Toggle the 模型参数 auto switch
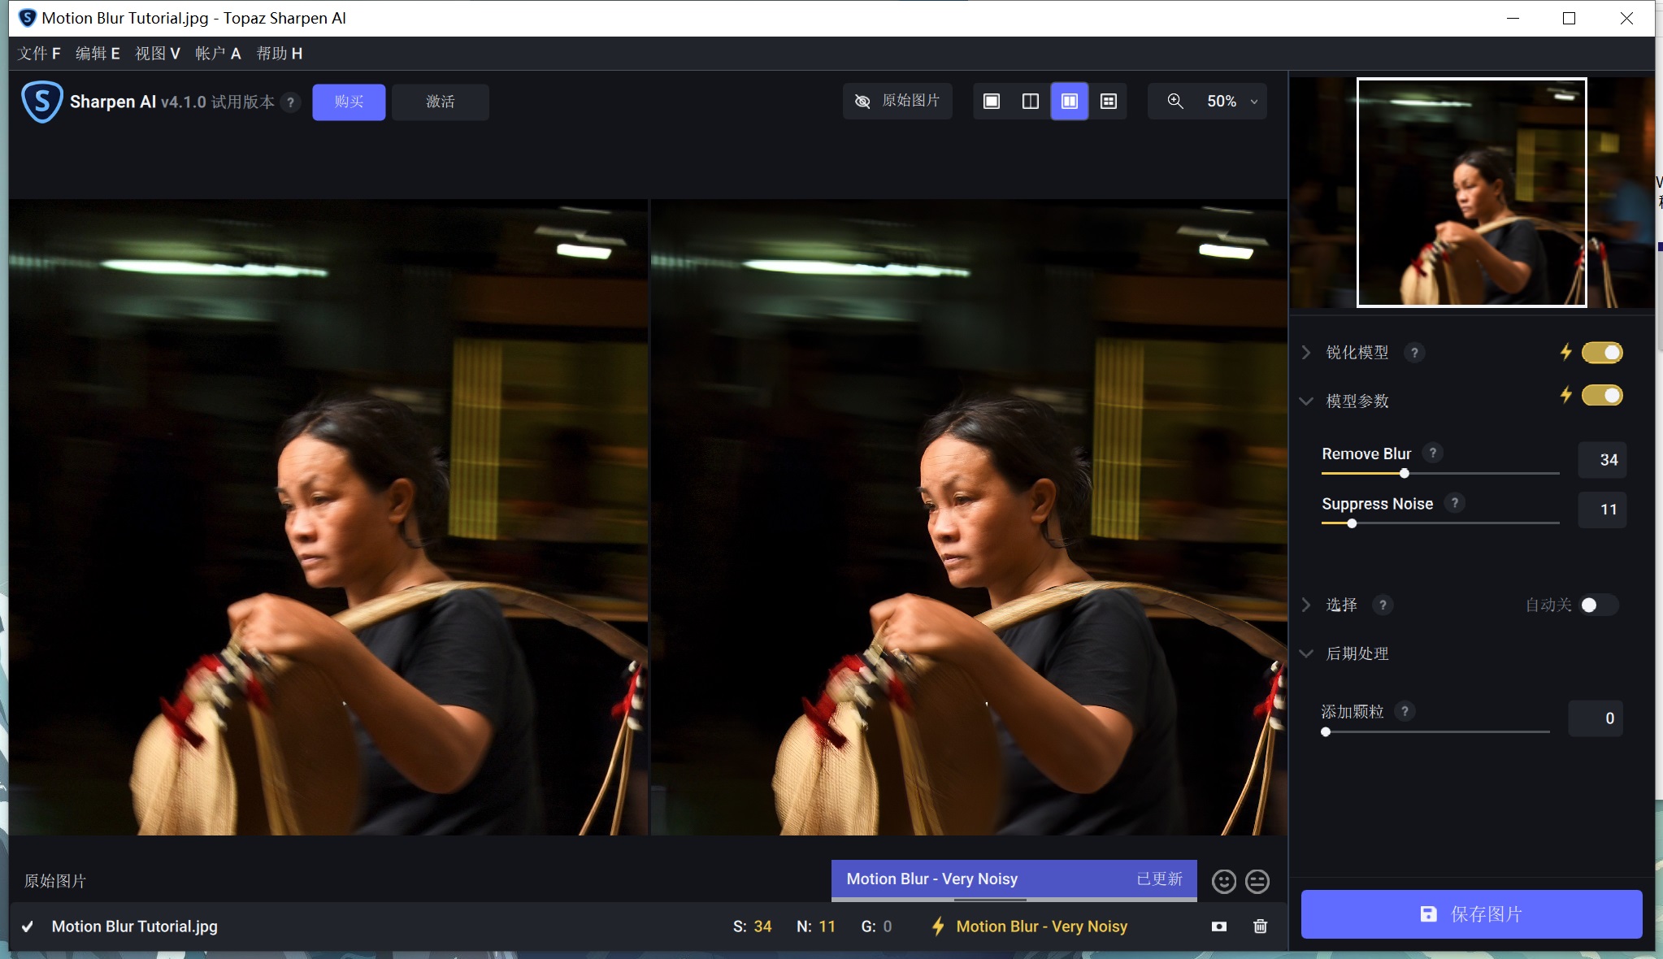 click(1602, 395)
